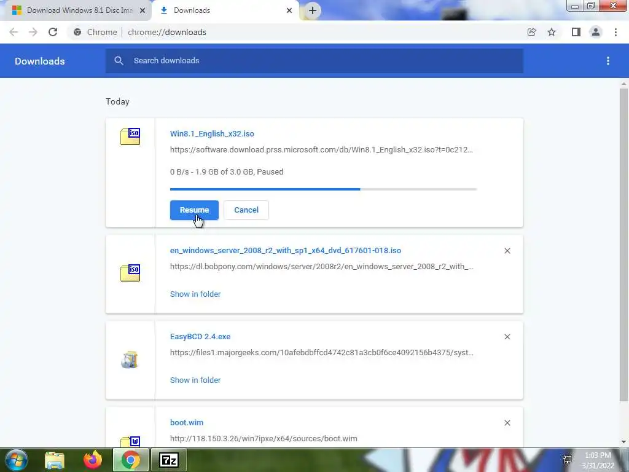Click the Chrome taskbar icon
Image resolution: width=629 pixels, height=472 pixels.
130,460
